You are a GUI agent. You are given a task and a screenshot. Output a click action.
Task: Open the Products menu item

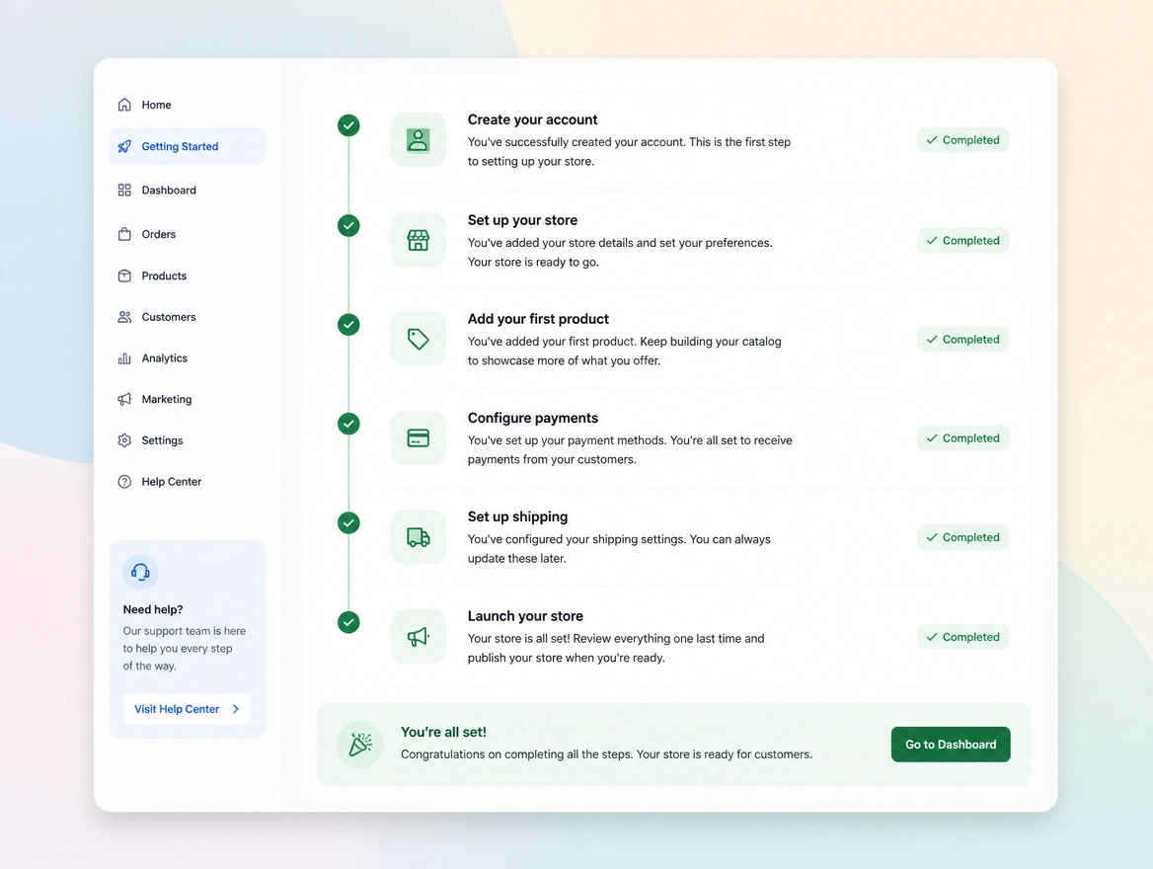tap(187, 276)
